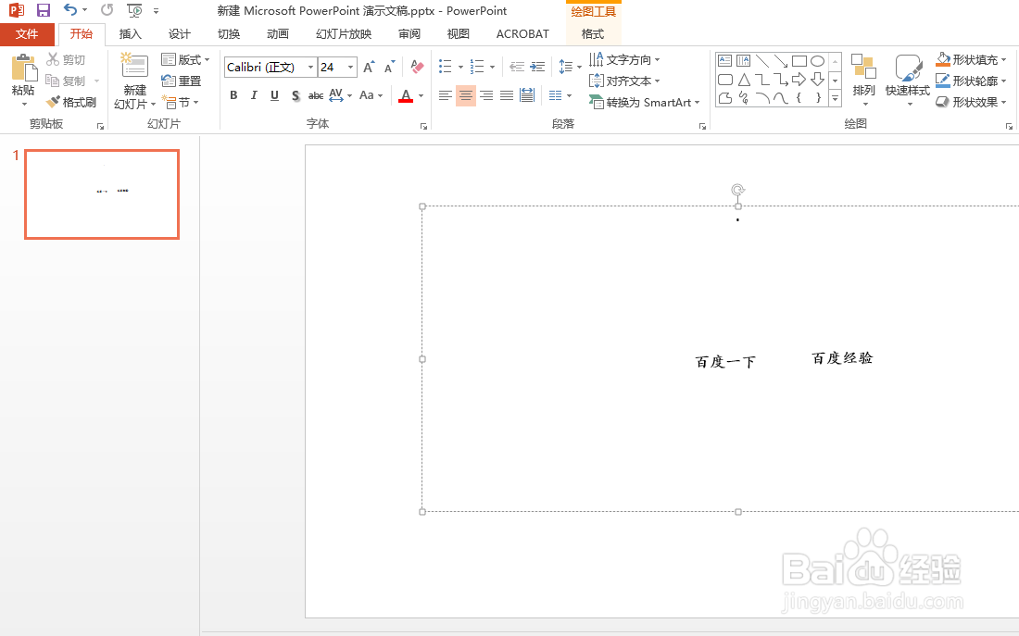Click the Save icon in quick access toolbar
Screen dimensions: 1019x636
[44, 10]
